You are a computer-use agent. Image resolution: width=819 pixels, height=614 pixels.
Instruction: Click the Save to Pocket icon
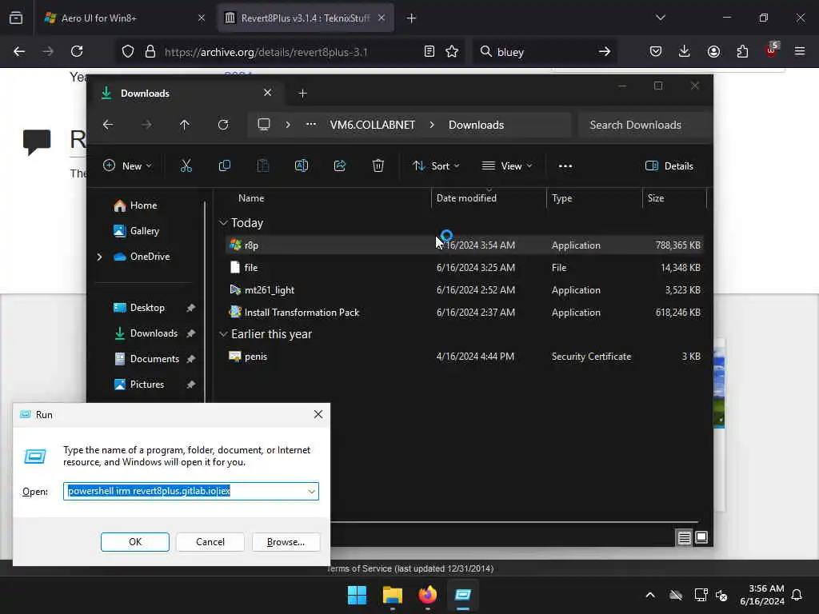pos(656,51)
